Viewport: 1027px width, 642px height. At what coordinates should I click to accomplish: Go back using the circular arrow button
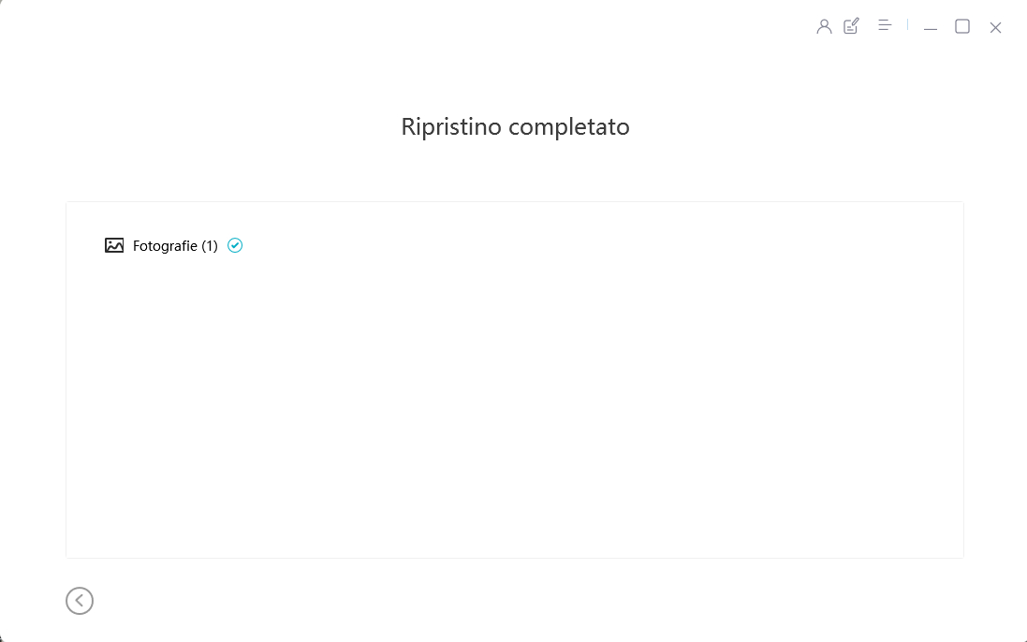pos(80,601)
